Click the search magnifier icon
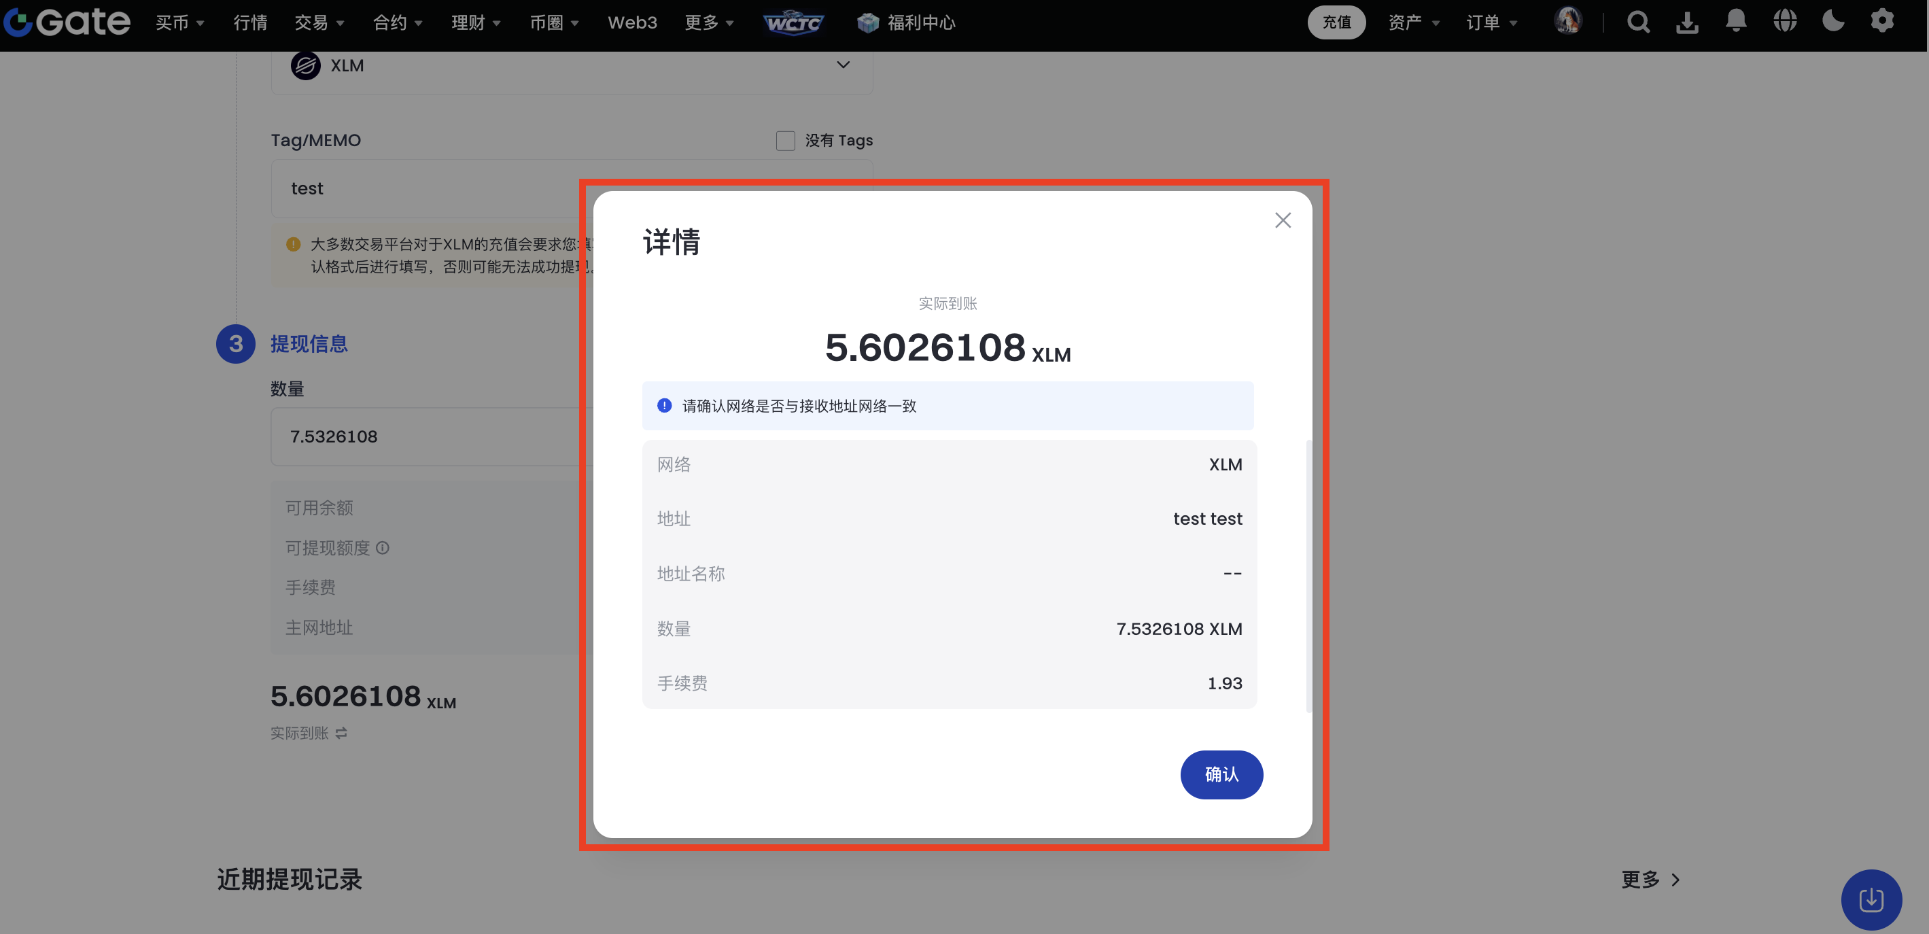1929x934 pixels. (1637, 22)
